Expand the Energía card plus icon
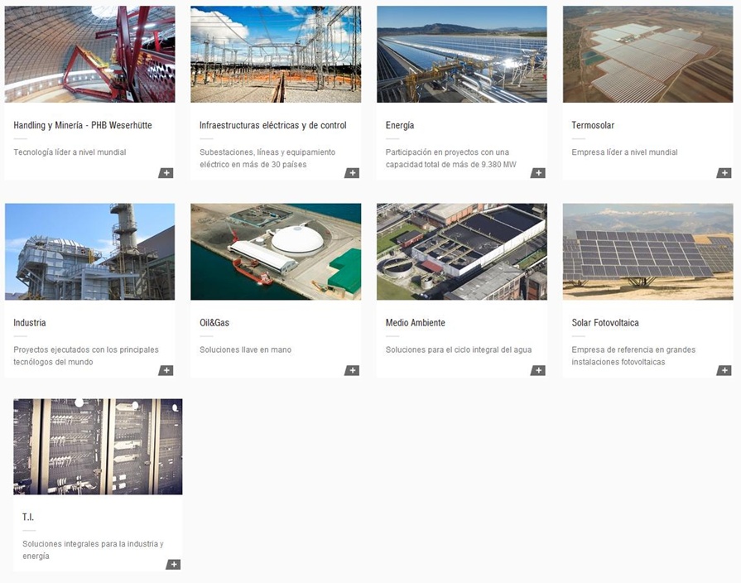This screenshot has height=583, width=741. pyautogui.click(x=538, y=173)
